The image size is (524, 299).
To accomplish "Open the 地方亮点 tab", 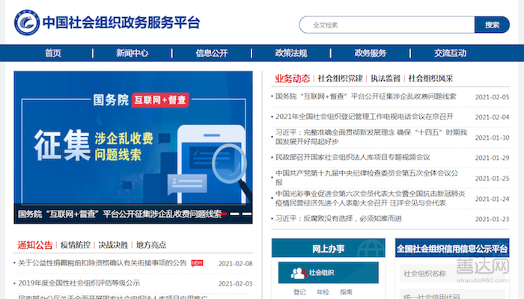I will [151, 244].
